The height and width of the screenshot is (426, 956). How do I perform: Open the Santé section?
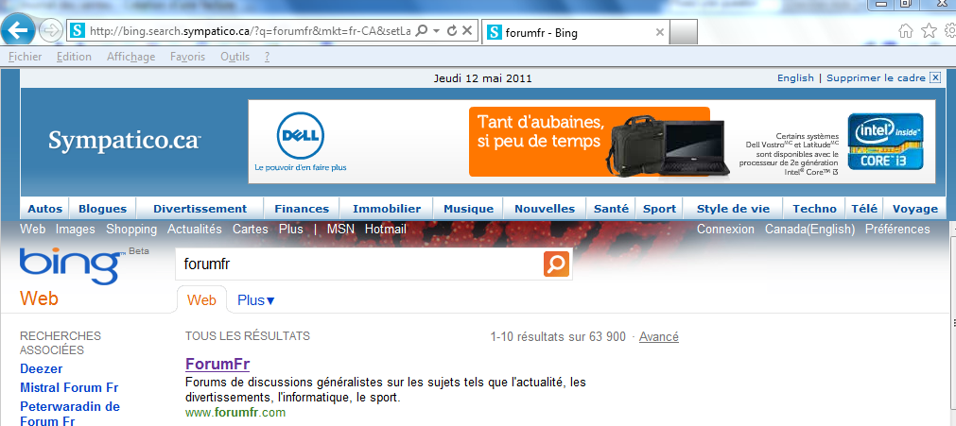tap(611, 209)
